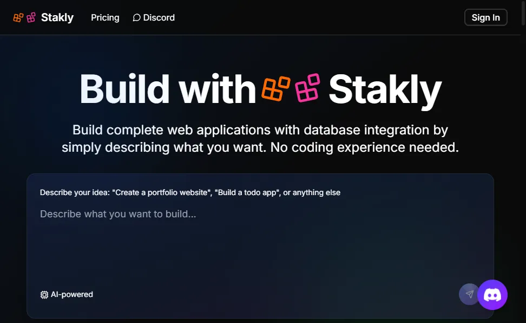The image size is (526, 323).
Task: Click the 'Describe your idea' label
Action: (190, 192)
